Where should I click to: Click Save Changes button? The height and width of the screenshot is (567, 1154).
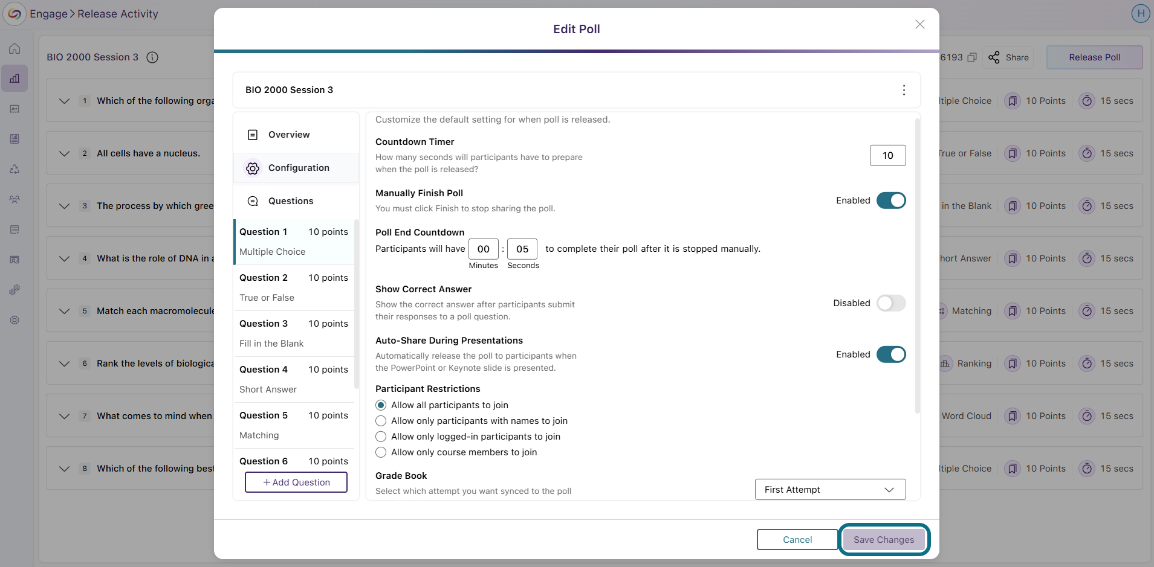pos(884,540)
